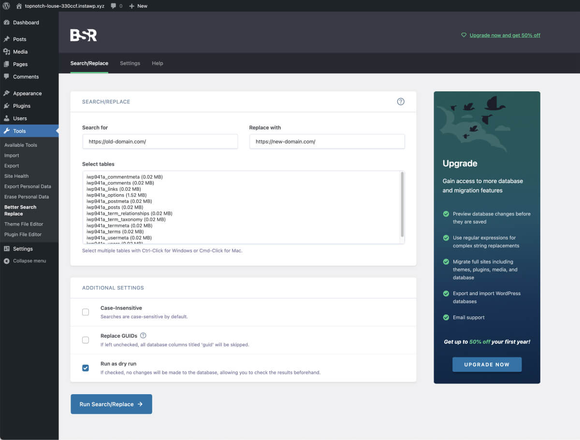
Task: Click the Plugins label in the sidebar
Action: click(22, 106)
